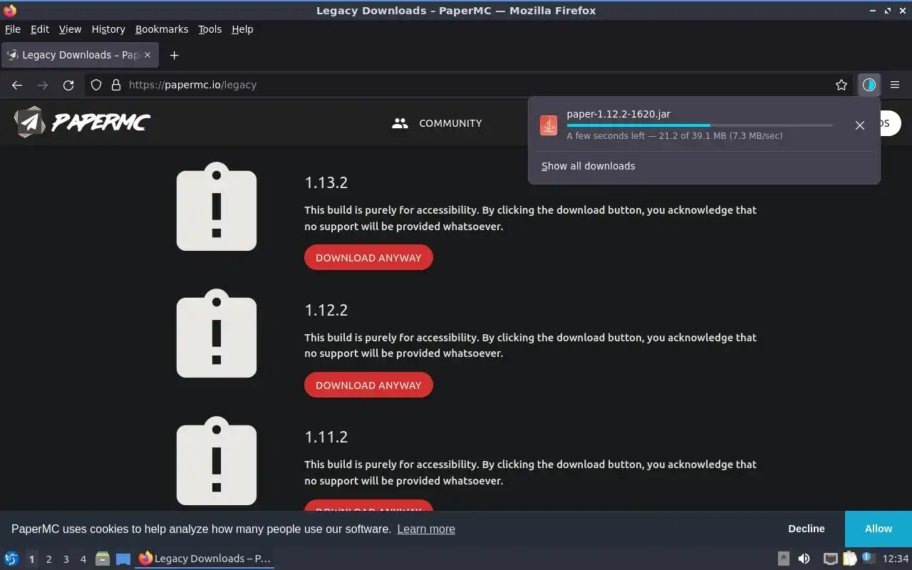Click the removable media eject tray icon

click(x=783, y=559)
